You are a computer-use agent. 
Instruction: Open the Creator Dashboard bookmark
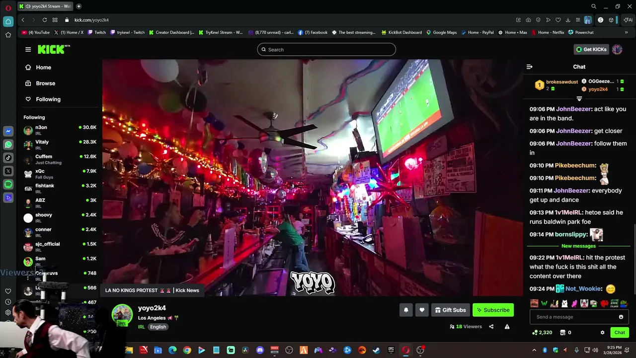point(171,32)
